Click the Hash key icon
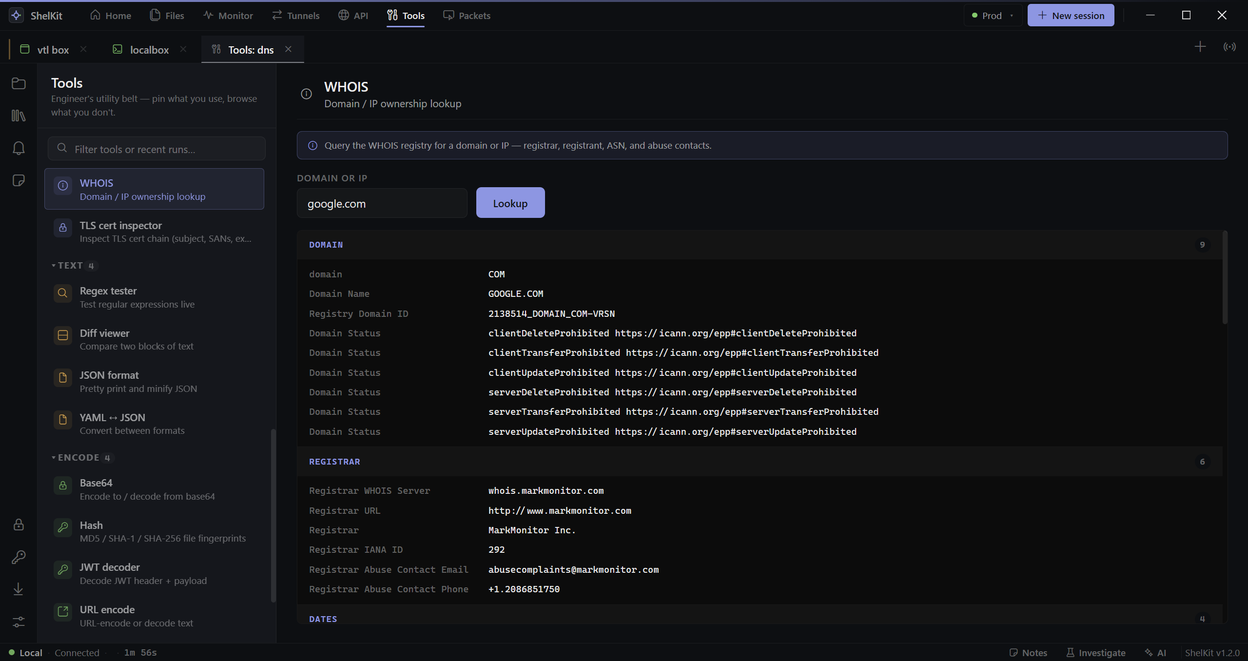The width and height of the screenshot is (1248, 661). [x=63, y=527]
